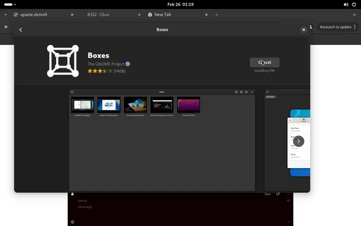Open the power menu in top bar
This screenshot has height=226, width=361.
354,5
